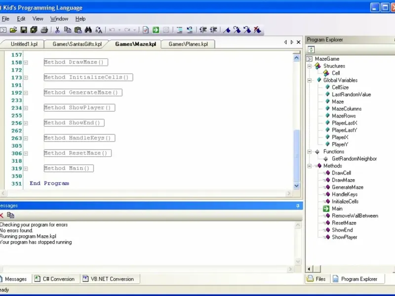This screenshot has width=395, height=296.
Task: Click the copy messages icon in Messages panel
Action: (x=10, y=215)
